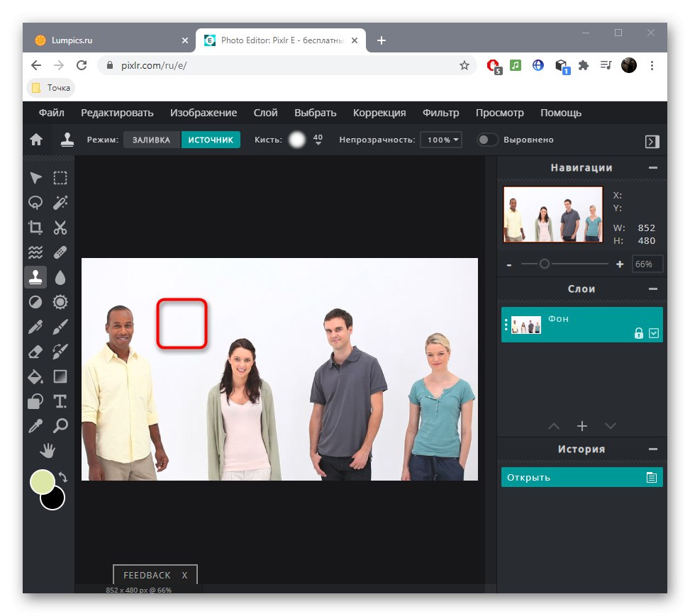Unlock the Фон layer lock
Screen dimensions: 690x616
point(638,333)
